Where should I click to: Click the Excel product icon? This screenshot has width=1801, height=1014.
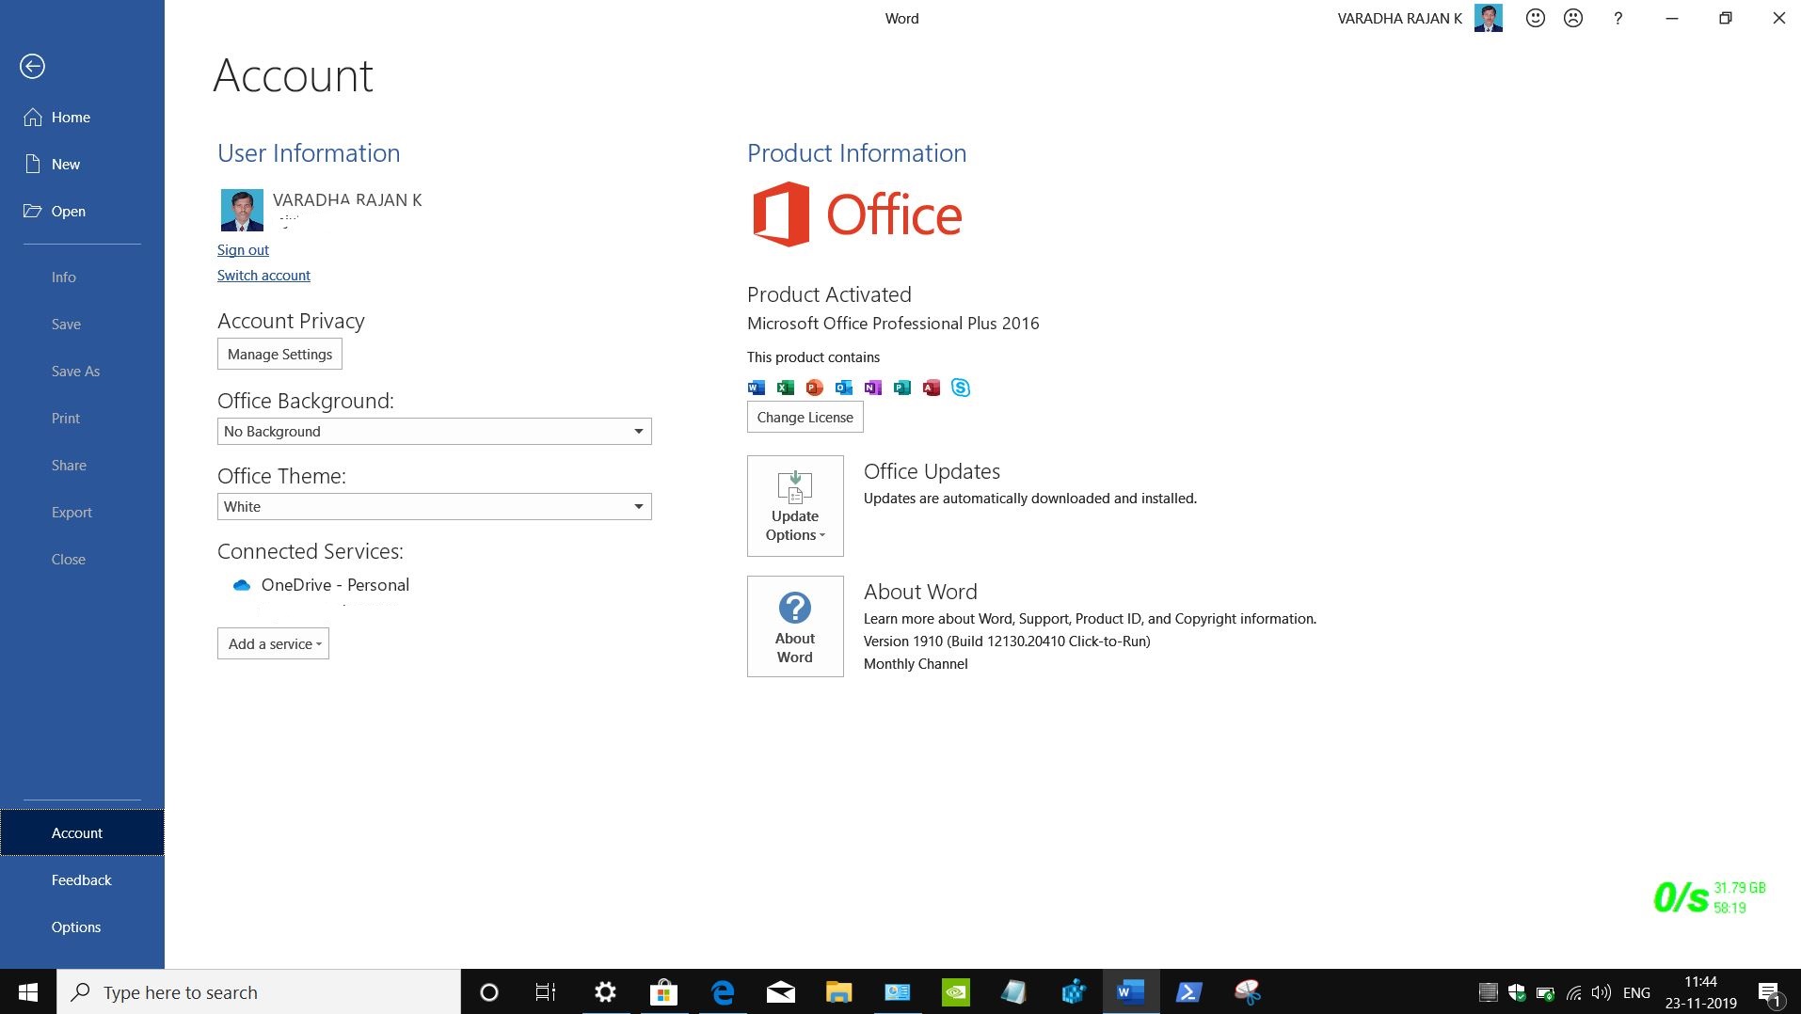point(785,388)
